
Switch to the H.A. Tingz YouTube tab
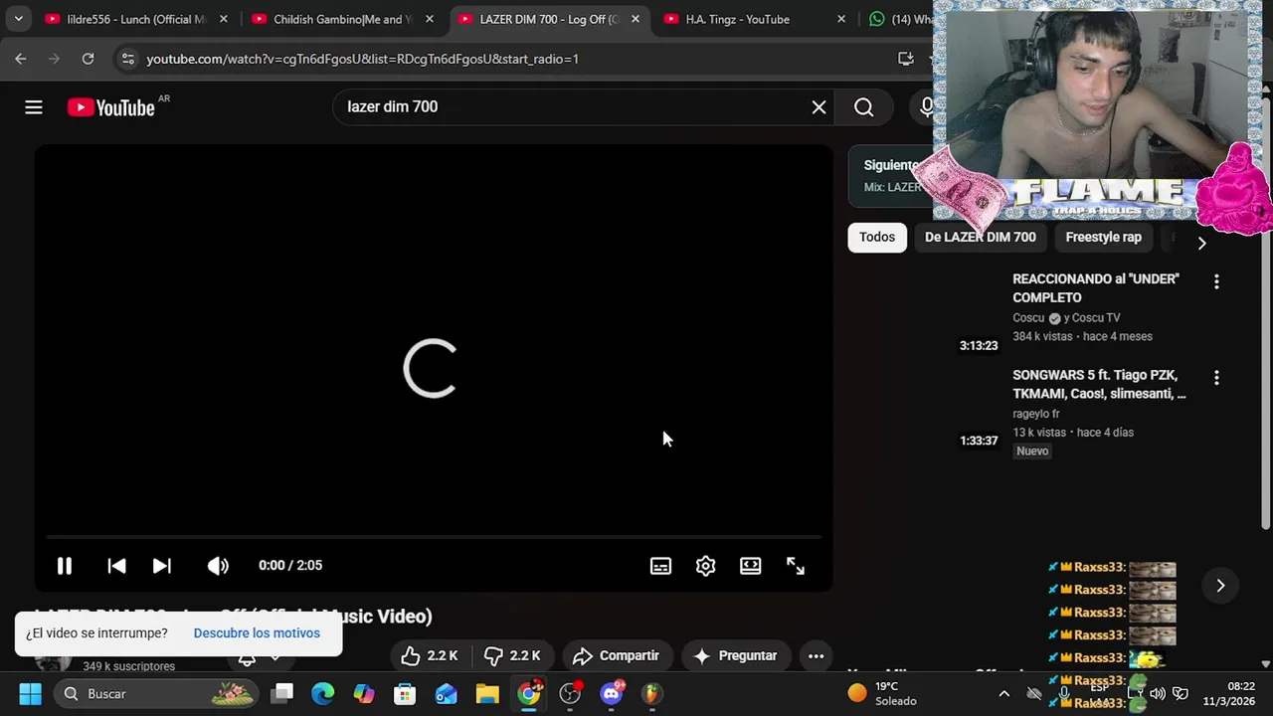(x=738, y=19)
